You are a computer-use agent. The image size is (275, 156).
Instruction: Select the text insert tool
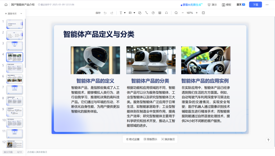tap(121, 13)
